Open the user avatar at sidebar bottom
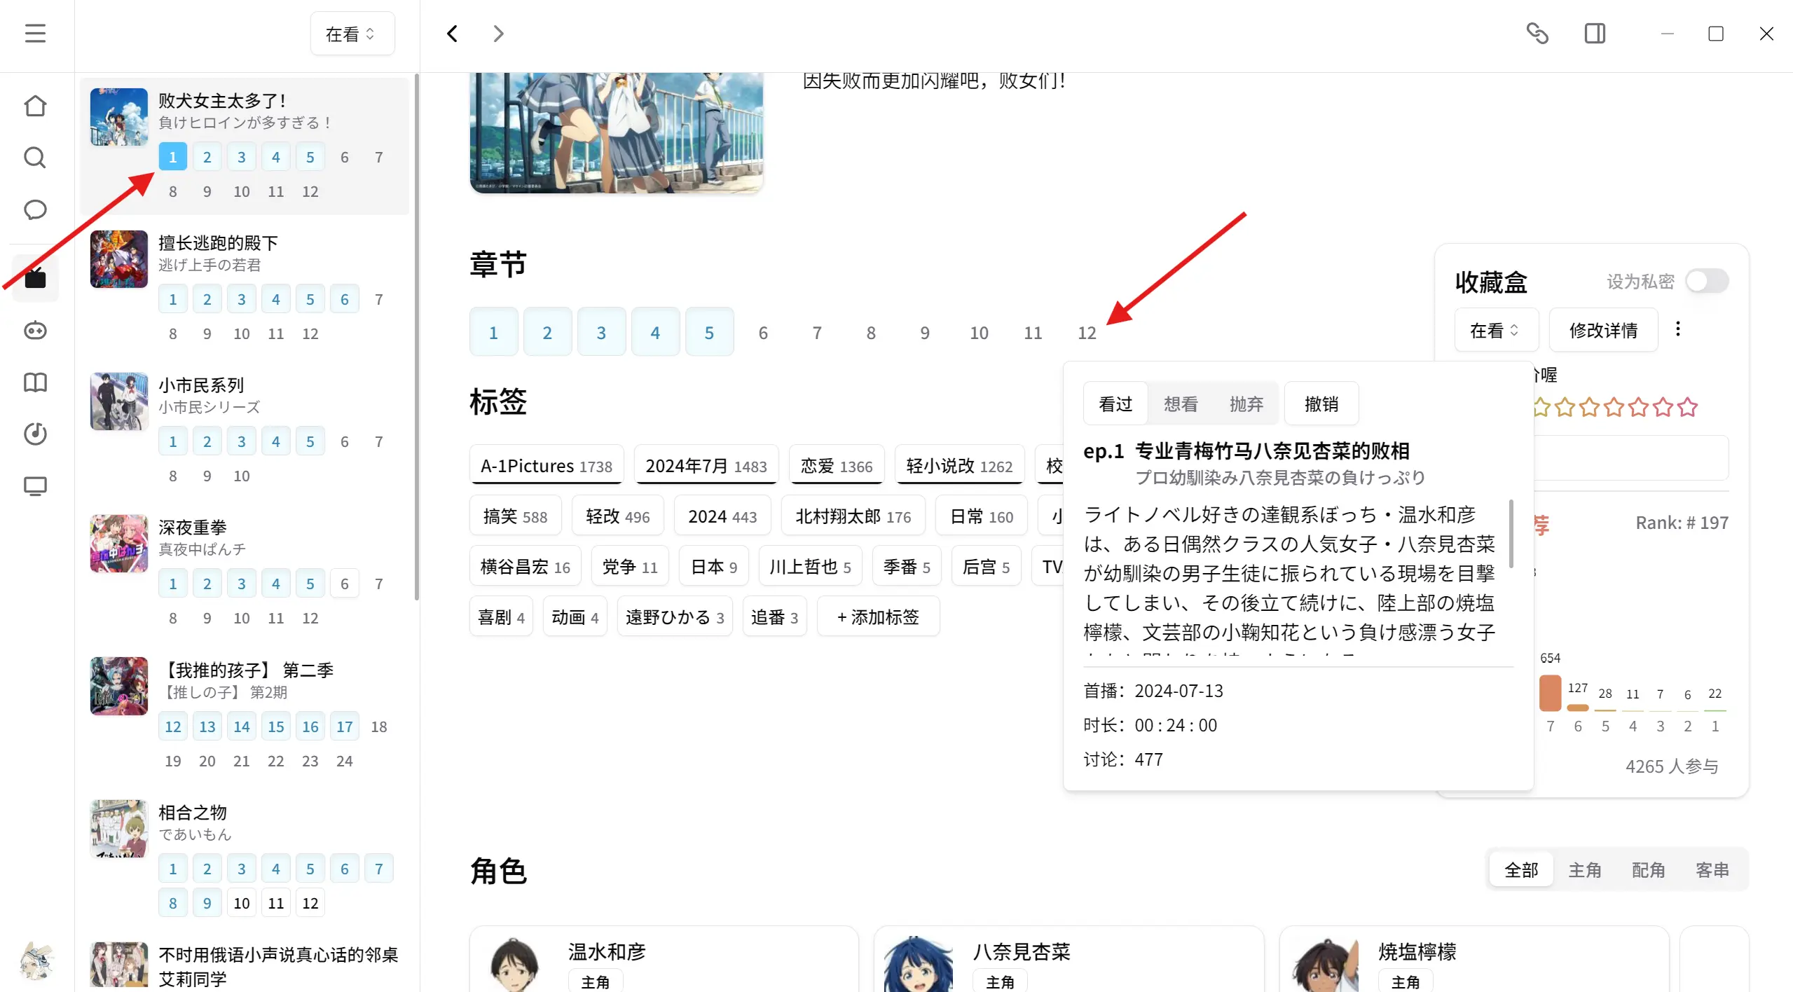The height and width of the screenshot is (992, 1793). point(36,960)
